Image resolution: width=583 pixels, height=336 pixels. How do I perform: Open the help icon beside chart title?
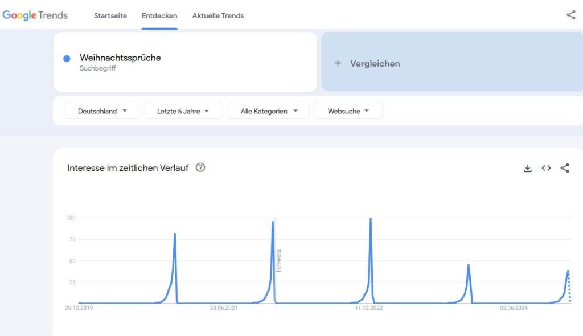point(200,167)
